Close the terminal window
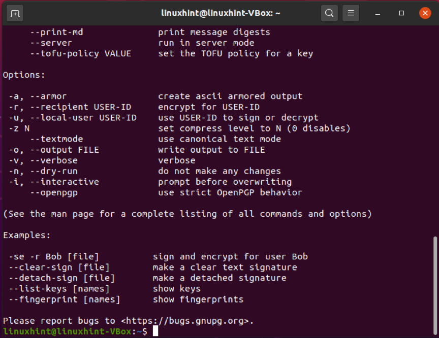The width and height of the screenshot is (439, 338). point(425,13)
